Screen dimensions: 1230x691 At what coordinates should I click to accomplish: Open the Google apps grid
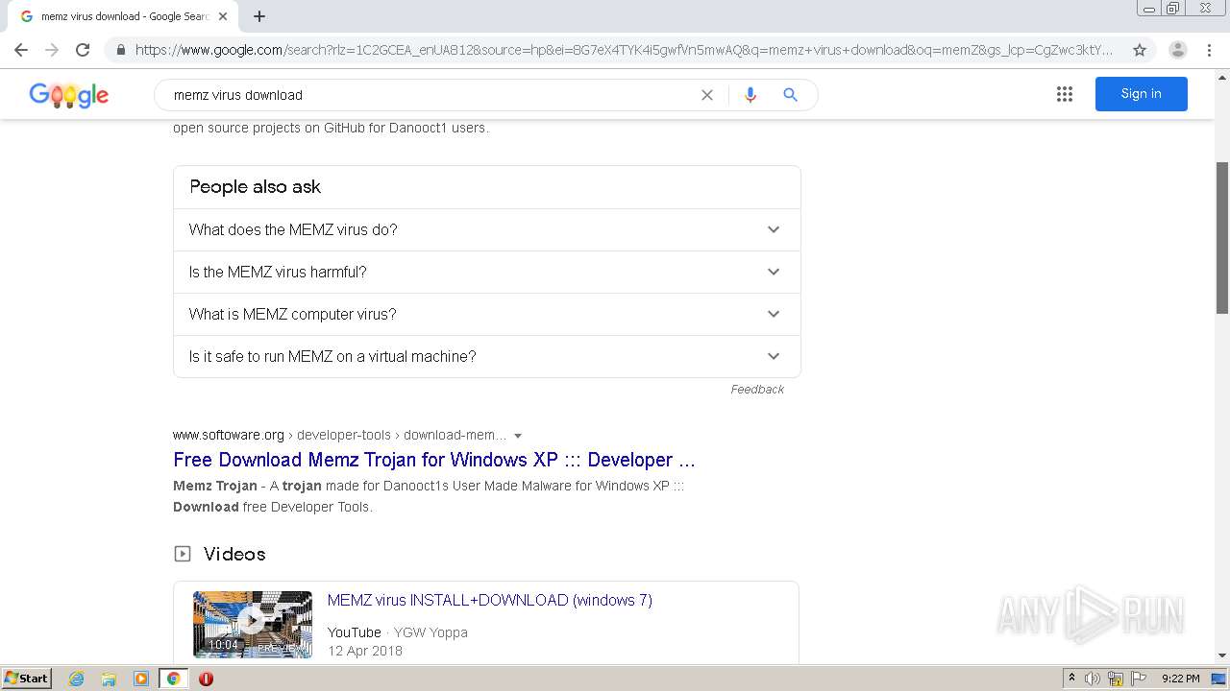tap(1064, 94)
